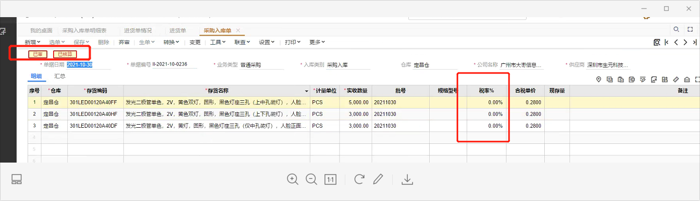Reset image to 1:1 actual size
The width and height of the screenshot is (700, 201).
[x=330, y=179]
